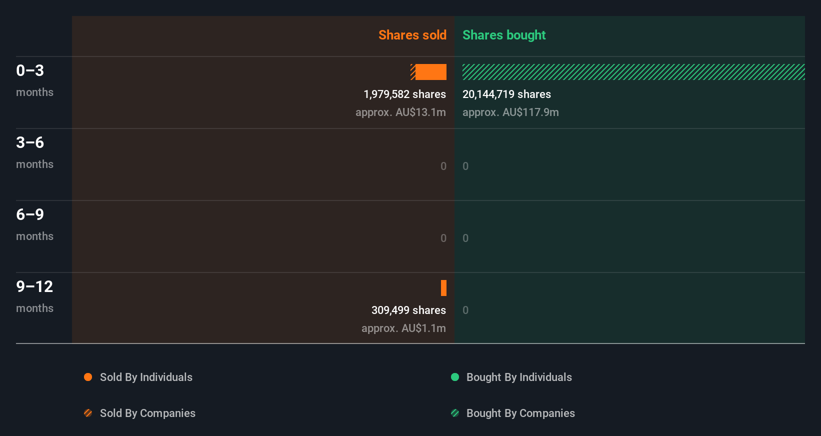Click the orange Sold By Individuals legend dot

pos(88,377)
